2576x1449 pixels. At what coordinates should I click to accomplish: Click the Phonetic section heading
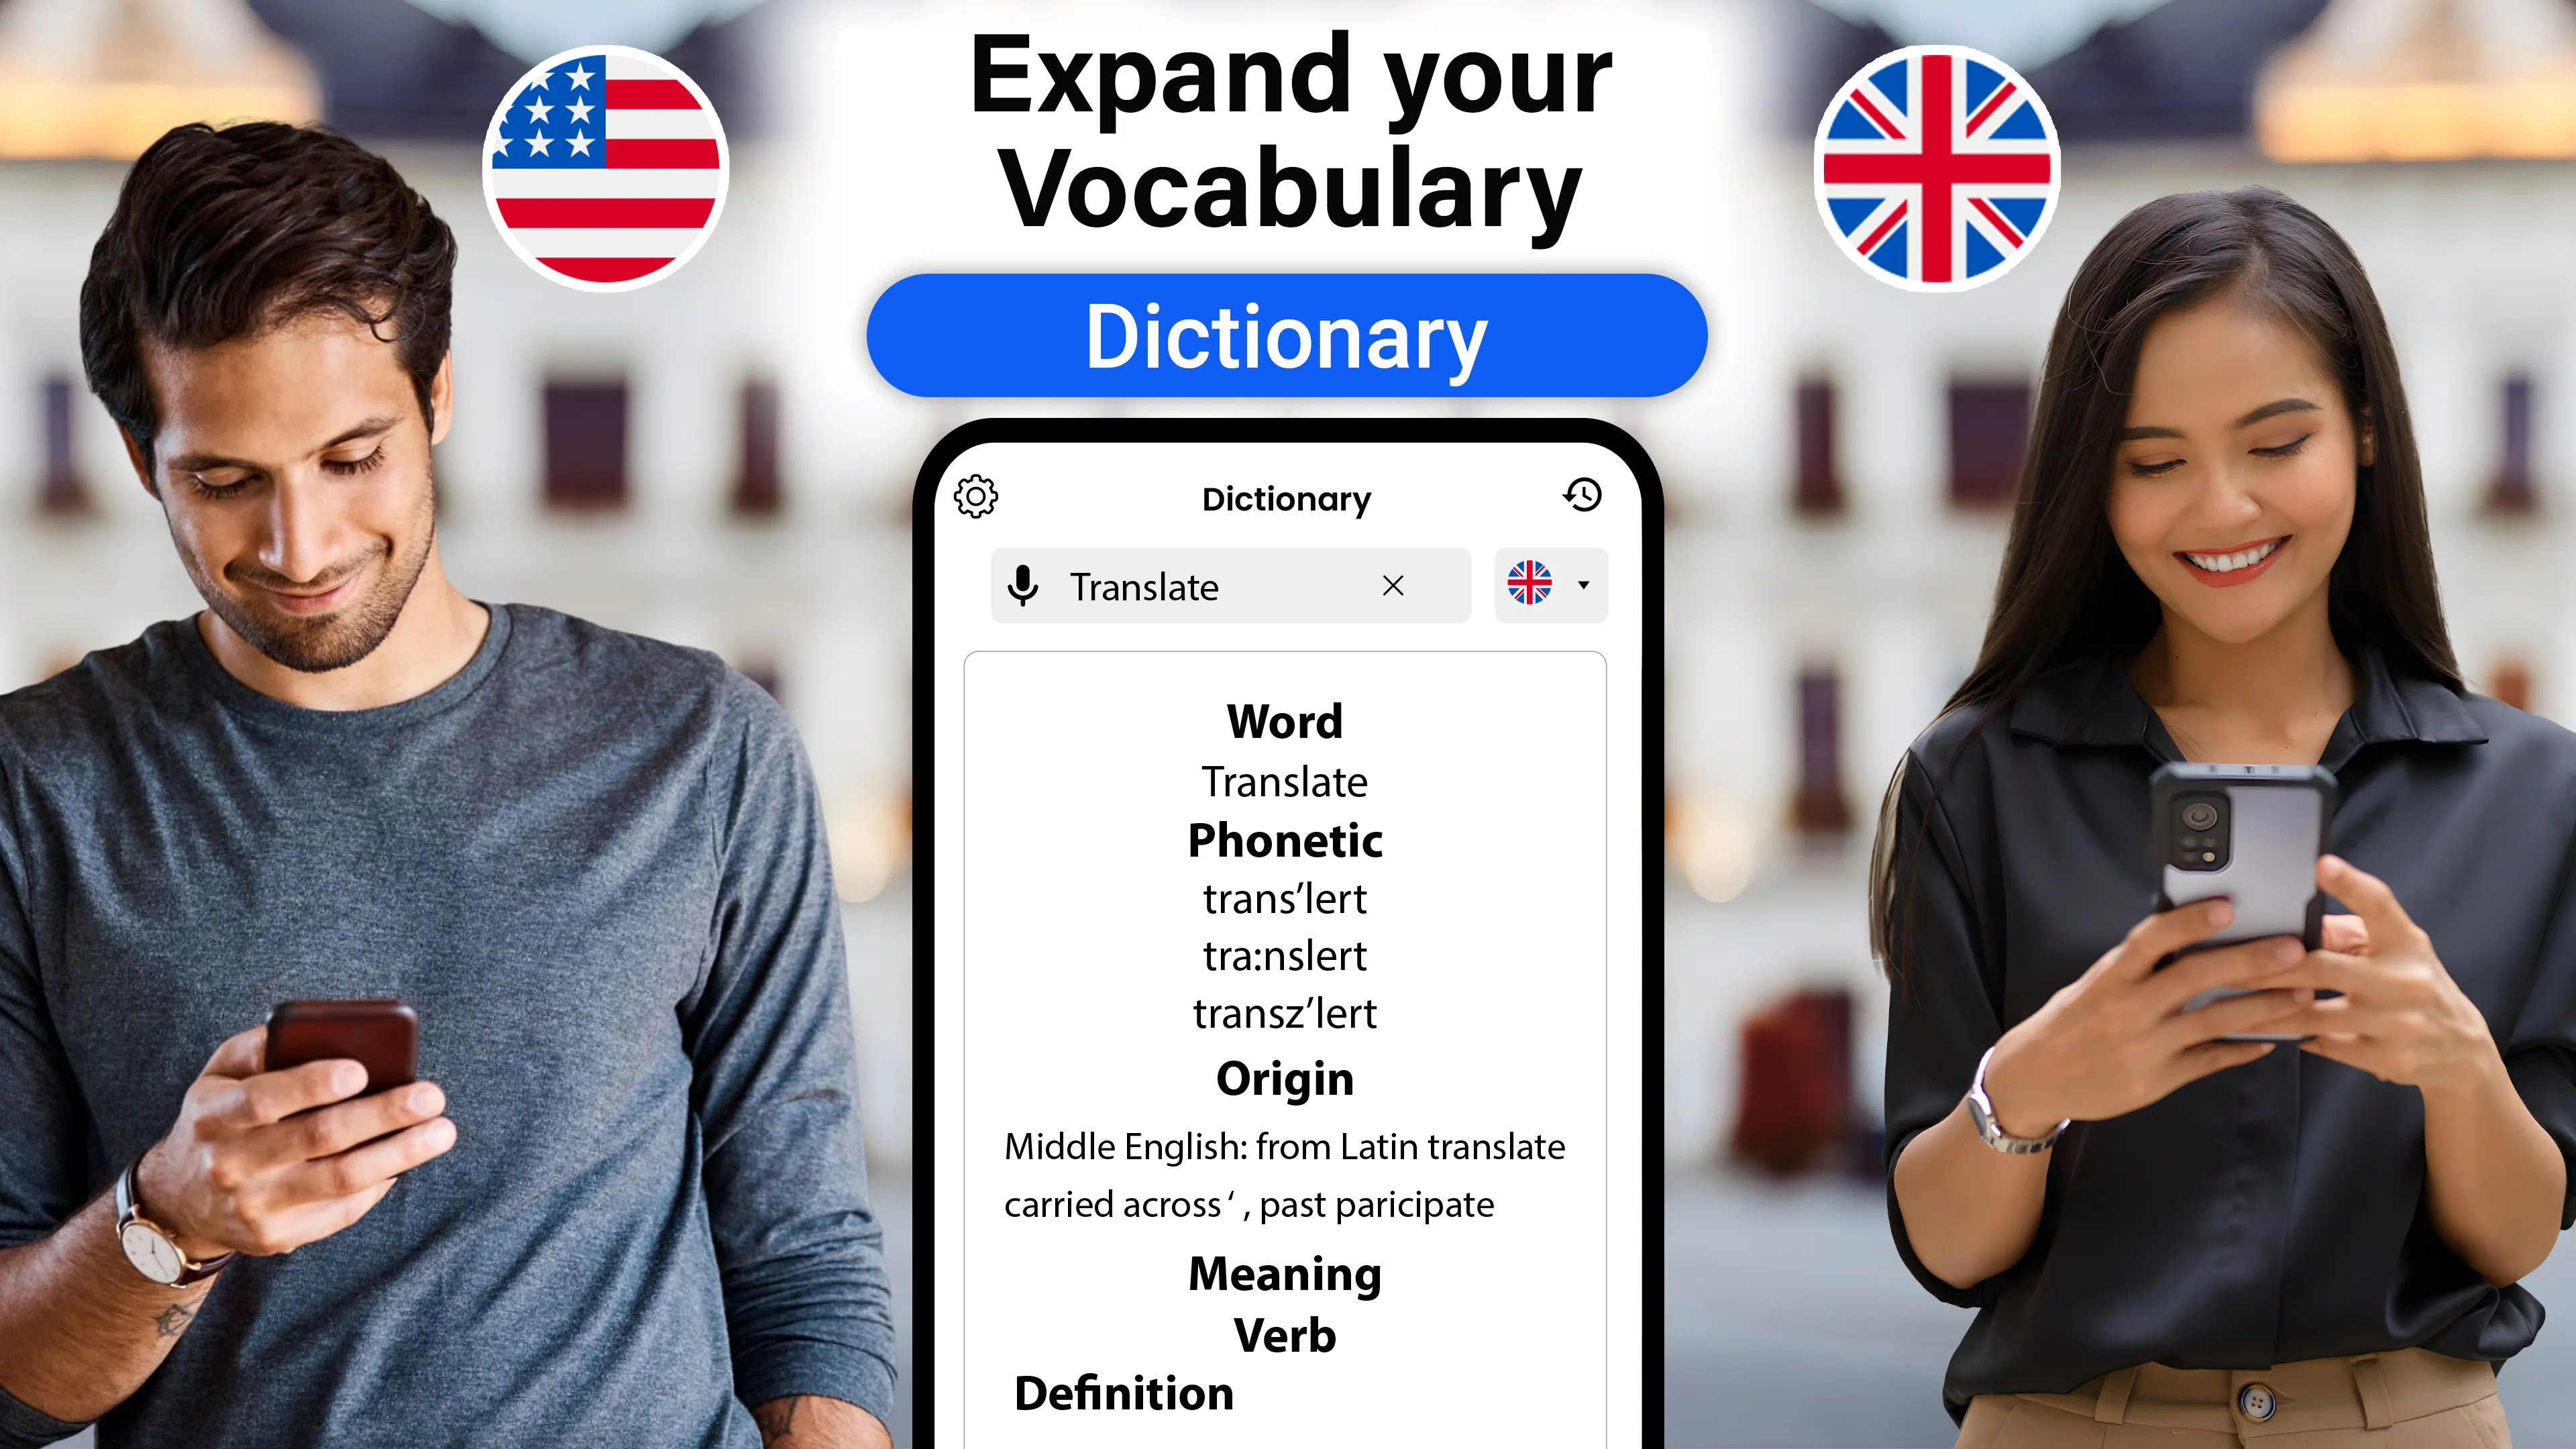(1285, 839)
